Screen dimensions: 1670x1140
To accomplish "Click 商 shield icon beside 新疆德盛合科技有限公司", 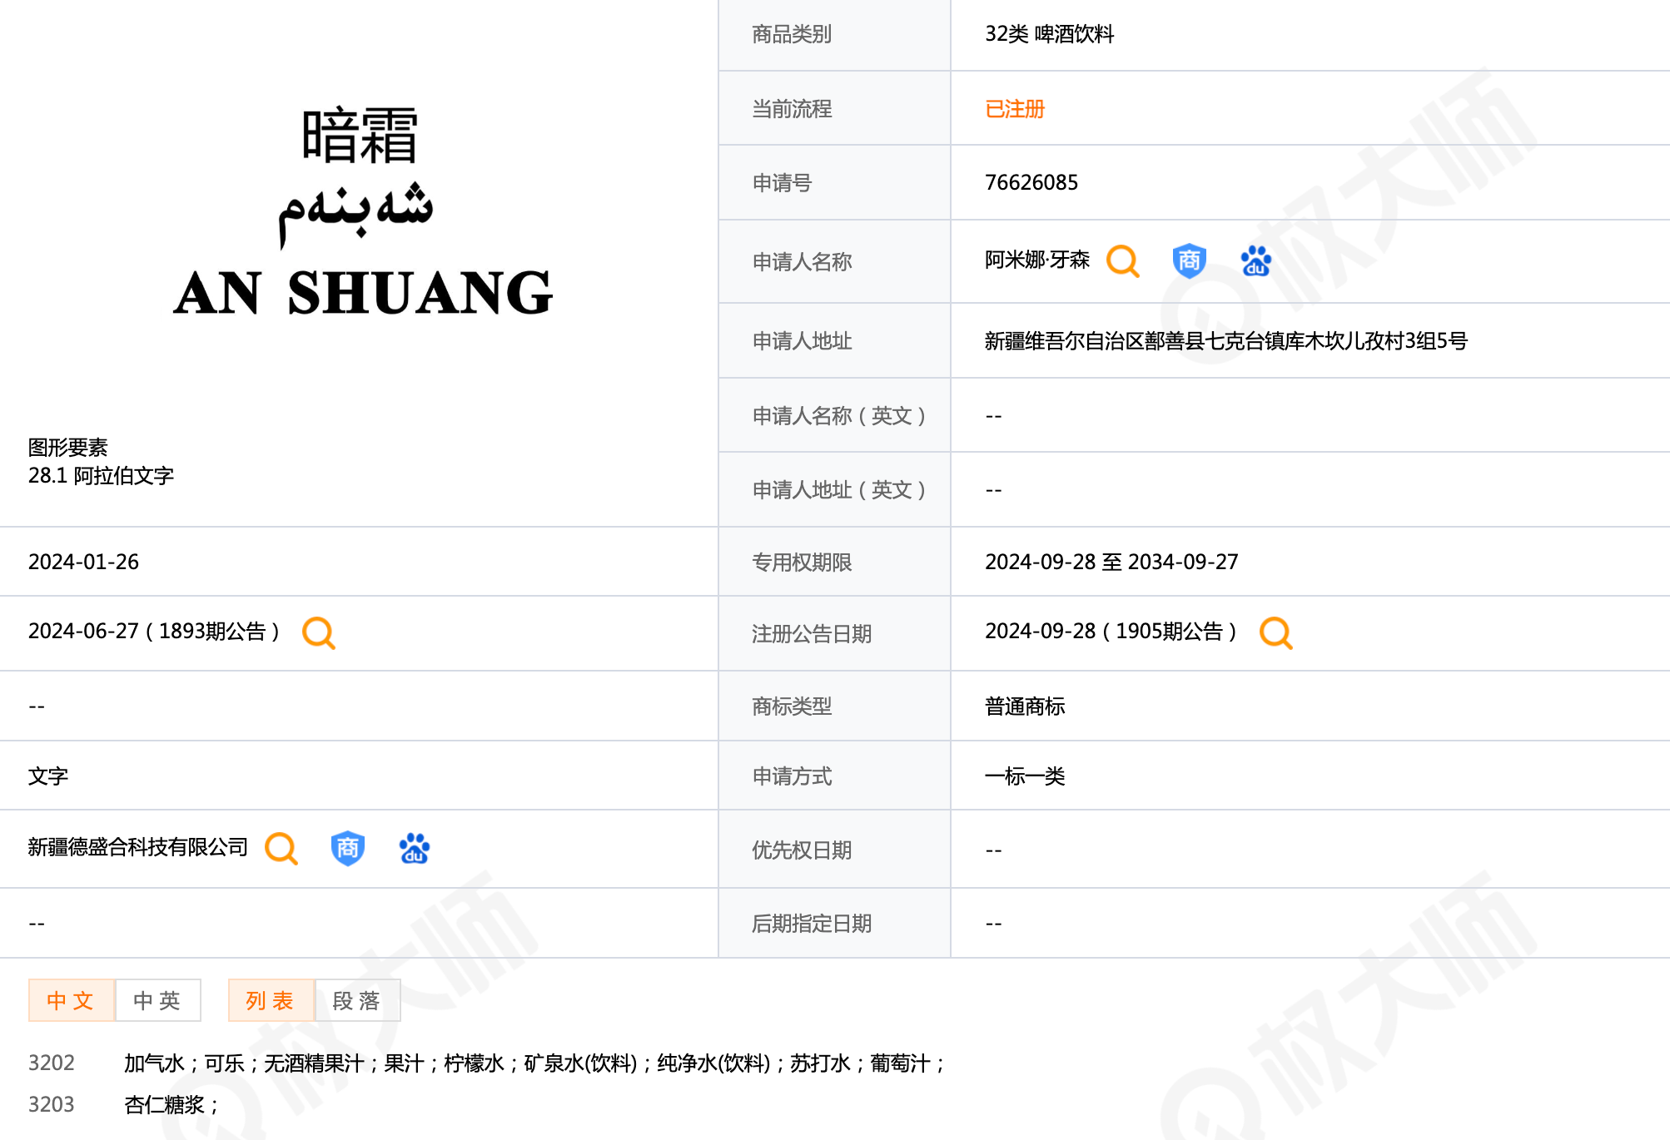I will click(347, 849).
